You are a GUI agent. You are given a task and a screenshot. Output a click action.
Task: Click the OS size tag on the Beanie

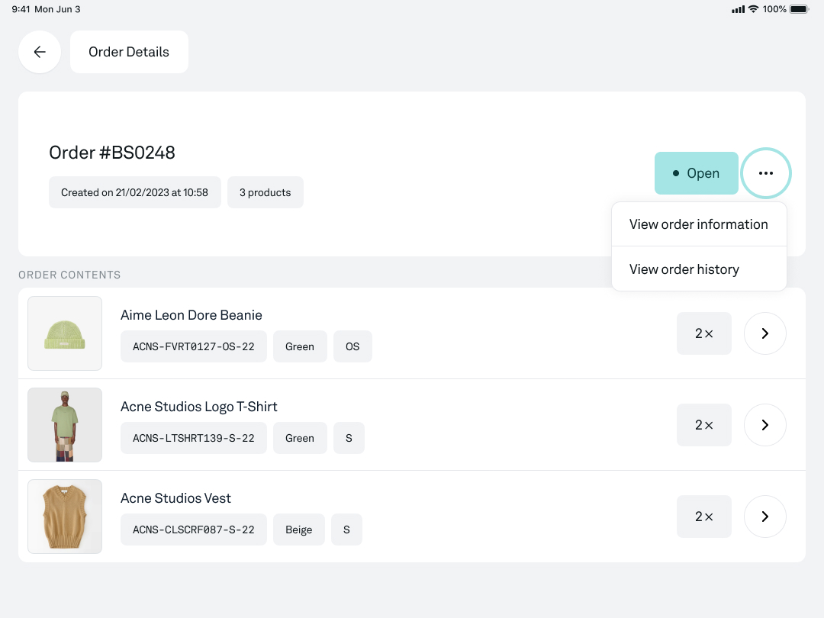point(352,346)
